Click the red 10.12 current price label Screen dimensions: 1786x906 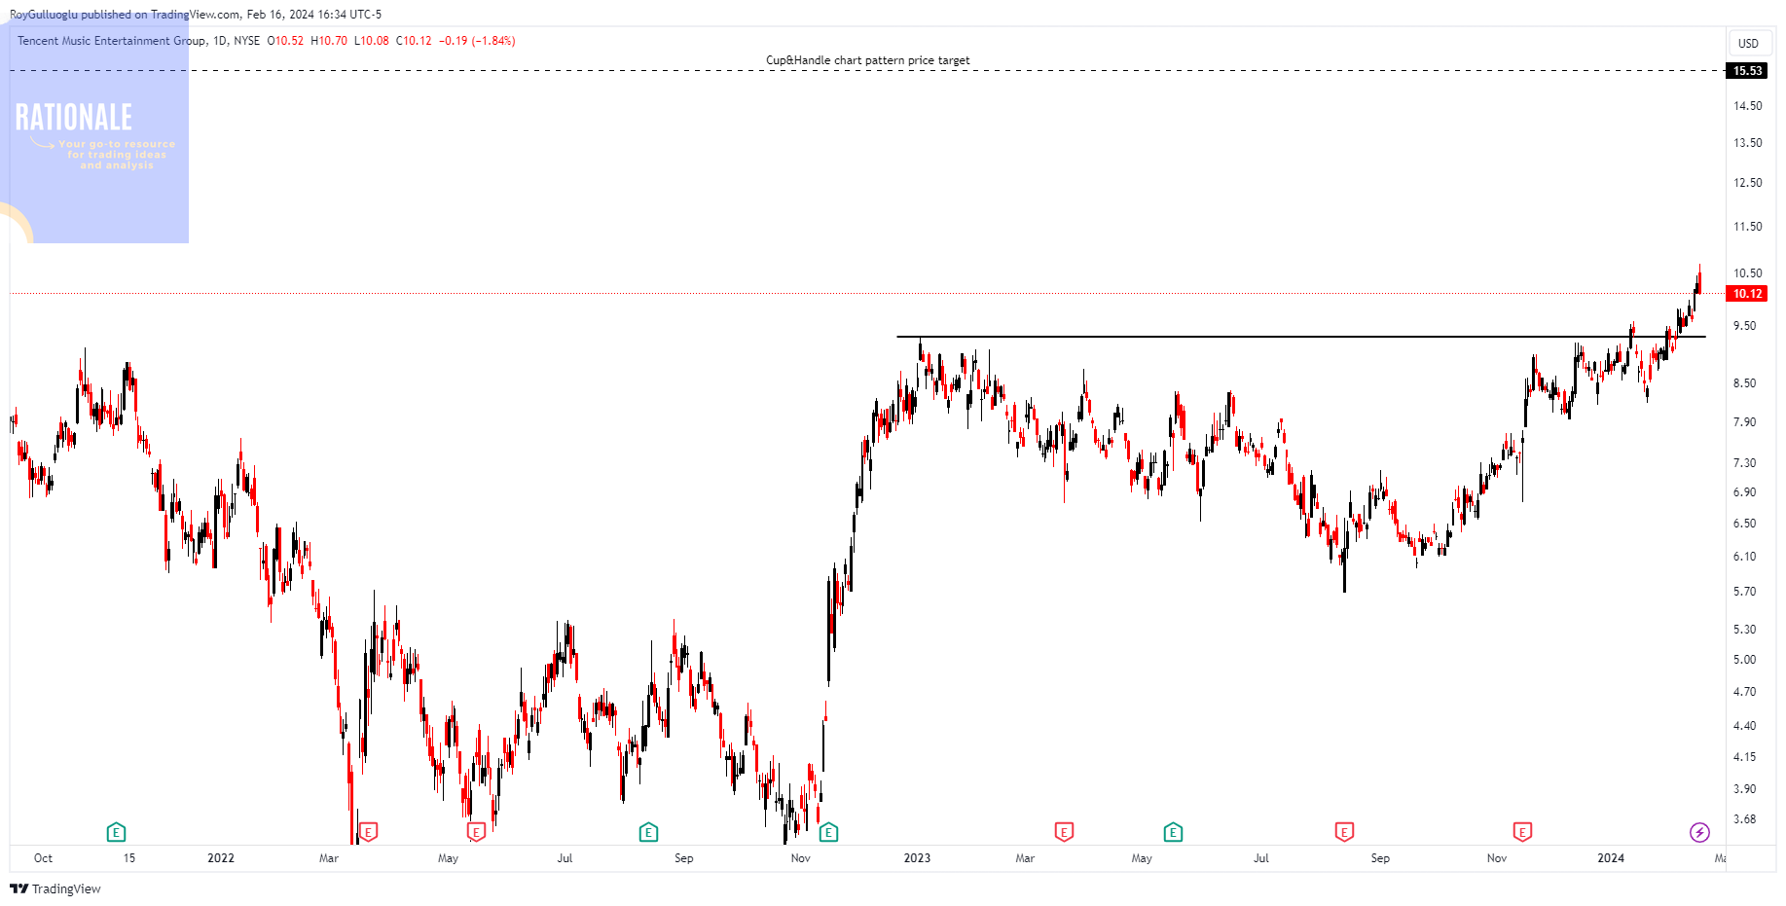point(1747,294)
